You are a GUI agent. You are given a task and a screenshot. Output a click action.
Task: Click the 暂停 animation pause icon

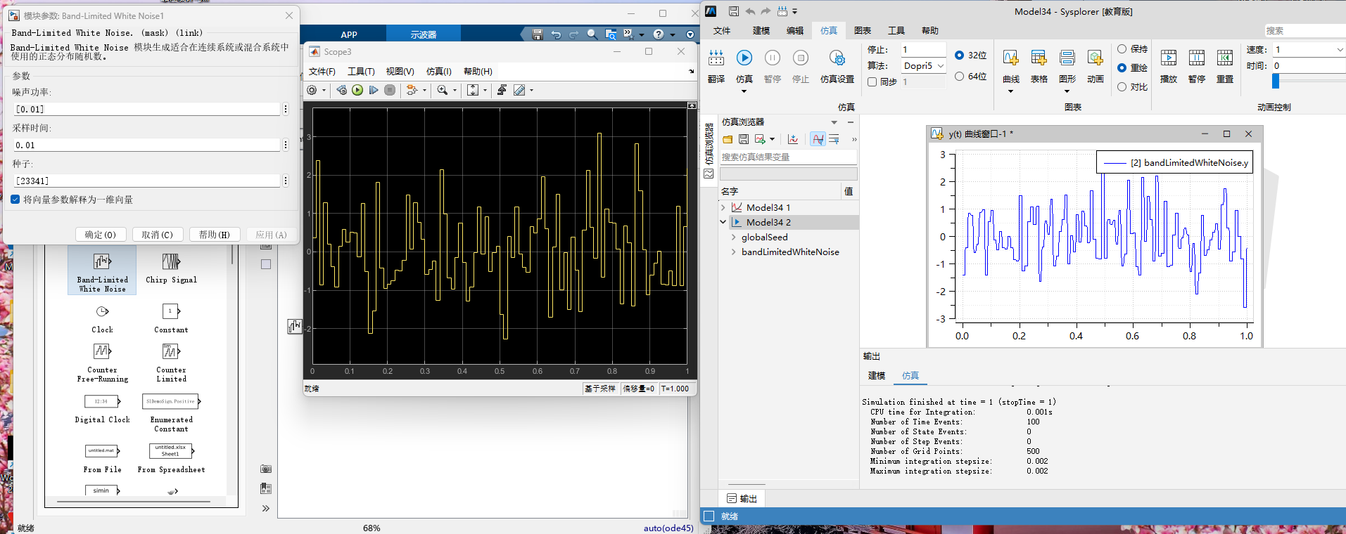tap(1196, 58)
